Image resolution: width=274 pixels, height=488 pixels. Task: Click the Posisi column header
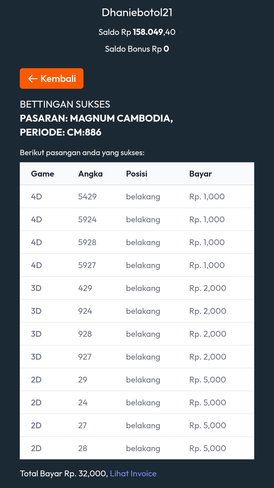(136, 174)
